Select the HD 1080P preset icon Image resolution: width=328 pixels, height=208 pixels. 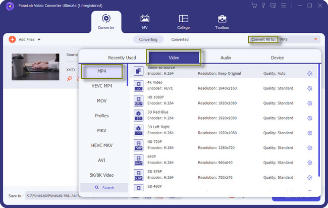(x=138, y=100)
